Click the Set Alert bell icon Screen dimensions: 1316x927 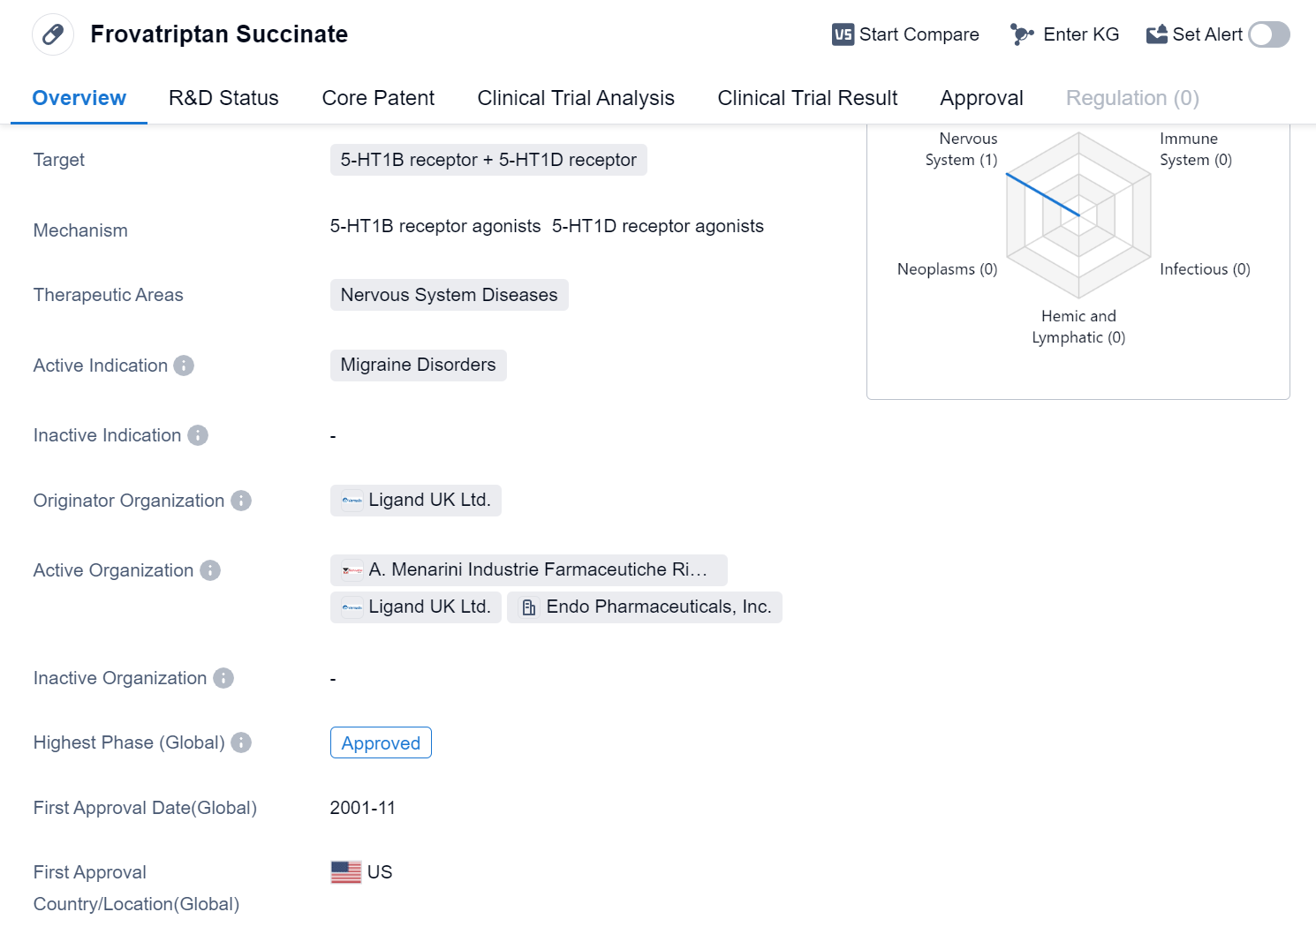pos(1156,34)
